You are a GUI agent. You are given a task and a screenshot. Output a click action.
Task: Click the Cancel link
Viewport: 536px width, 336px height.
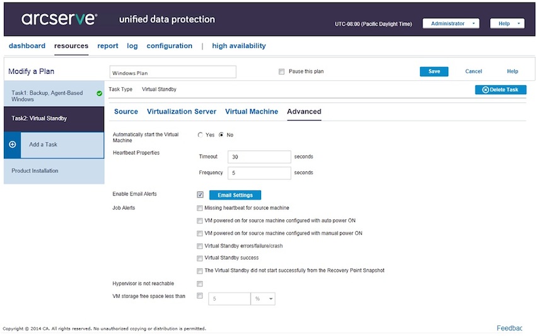[x=474, y=71]
